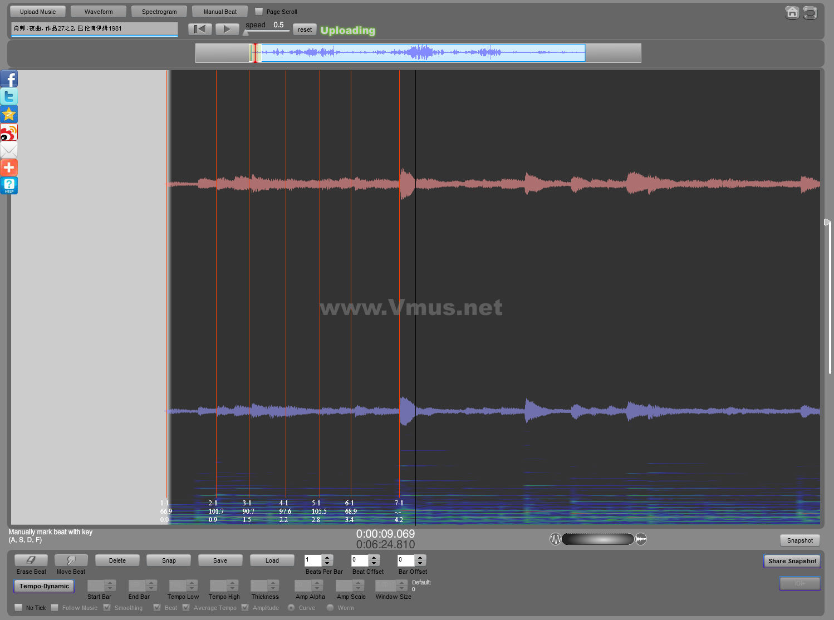The height and width of the screenshot is (620, 834).
Task: Switch to Spectrogram view
Action: pyautogui.click(x=159, y=12)
